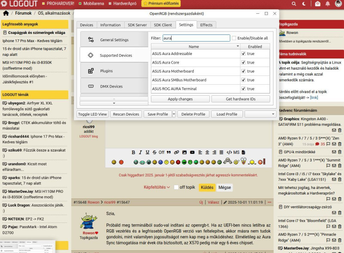
Task: Open DMX Devices settings section
Action: [114, 86]
